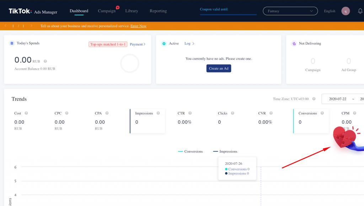Open the user profile avatar
The width and height of the screenshot is (364, 206).
point(346,11)
